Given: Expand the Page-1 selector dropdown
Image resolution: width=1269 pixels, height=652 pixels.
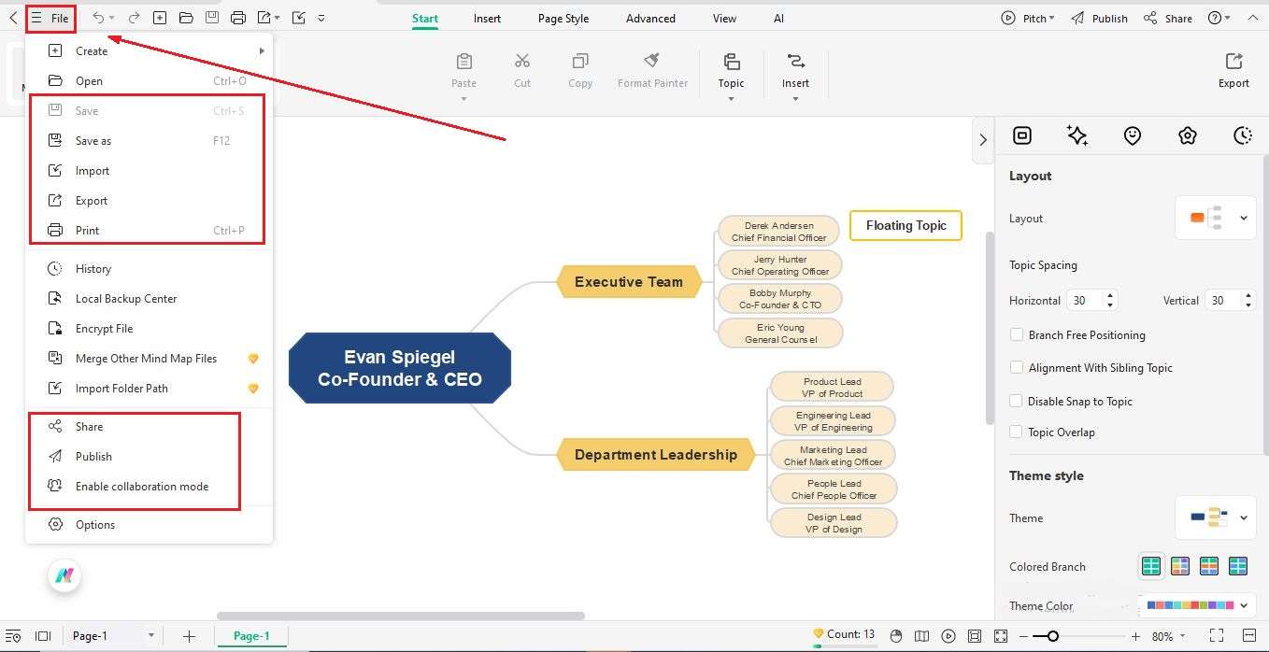Looking at the screenshot, I should click(150, 636).
